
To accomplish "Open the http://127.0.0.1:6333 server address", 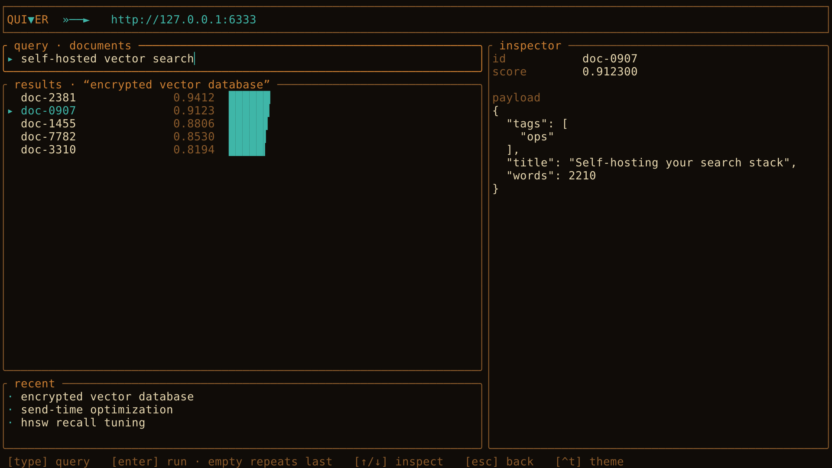I will click(184, 19).
